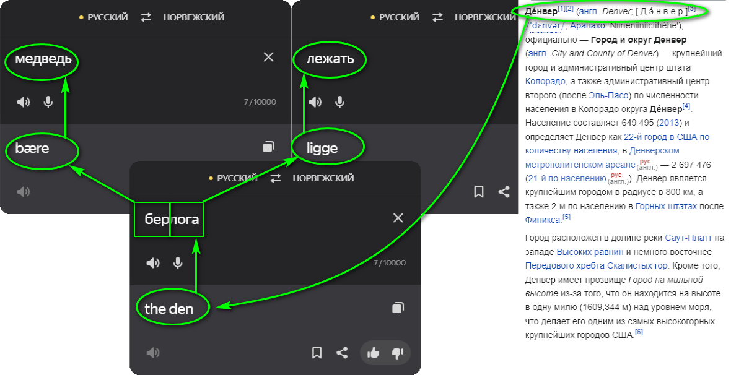Play the speaker below the translation bære

coord(24,191)
